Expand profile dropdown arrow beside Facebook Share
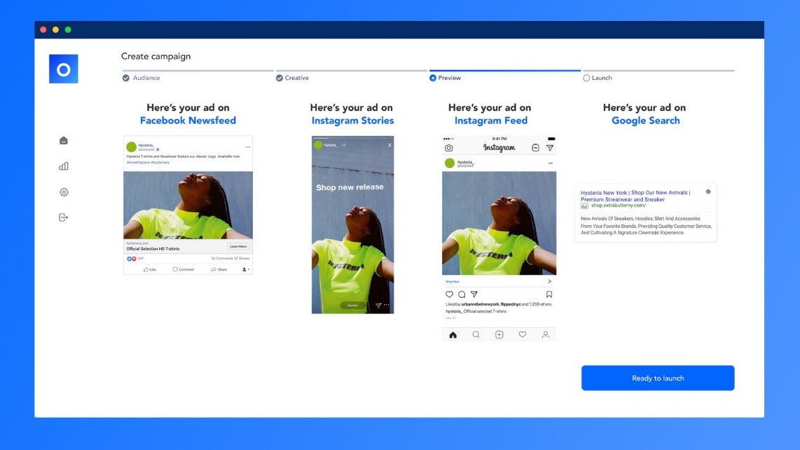 pos(246,269)
